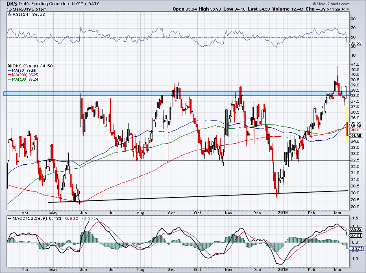Screen dimensions: 366x273
Task: Click the RSI 70 level label
Action: tap(353, 28)
